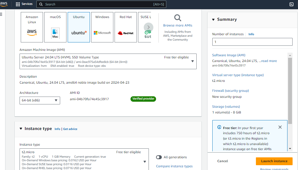This screenshot has width=298, height=170.
Task: Select the SUSE Linux AMI tile
Action: click(145, 27)
